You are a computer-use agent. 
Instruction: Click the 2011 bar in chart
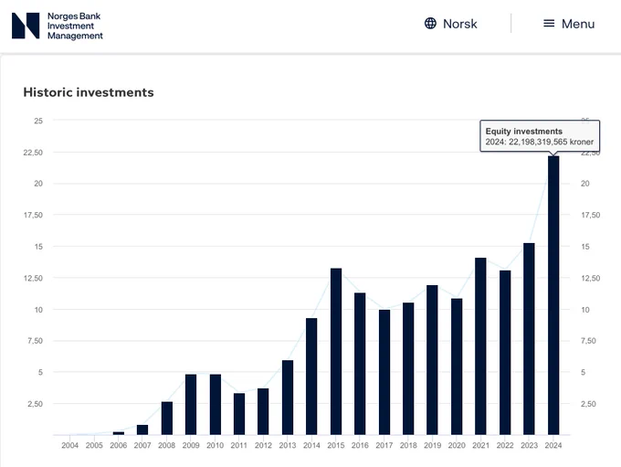(239, 414)
